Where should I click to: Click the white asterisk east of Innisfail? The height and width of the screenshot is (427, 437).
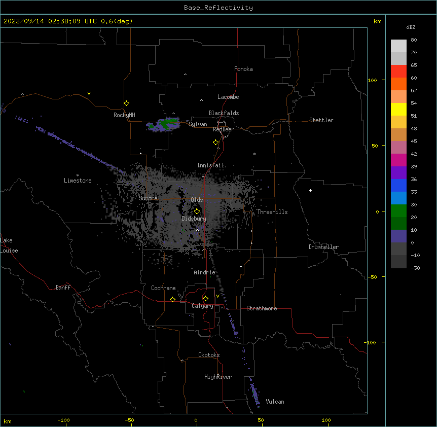tap(254, 154)
